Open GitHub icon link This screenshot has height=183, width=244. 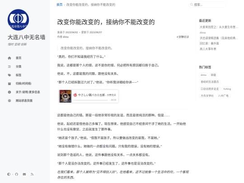pyautogui.click(x=17, y=174)
